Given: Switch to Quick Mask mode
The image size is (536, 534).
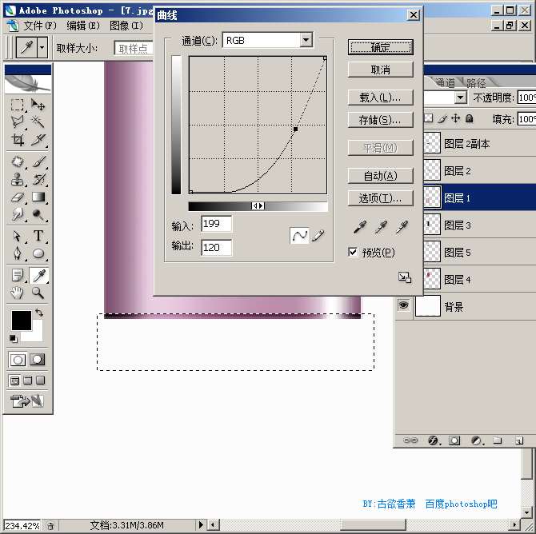Looking at the screenshot, I should click(37, 359).
